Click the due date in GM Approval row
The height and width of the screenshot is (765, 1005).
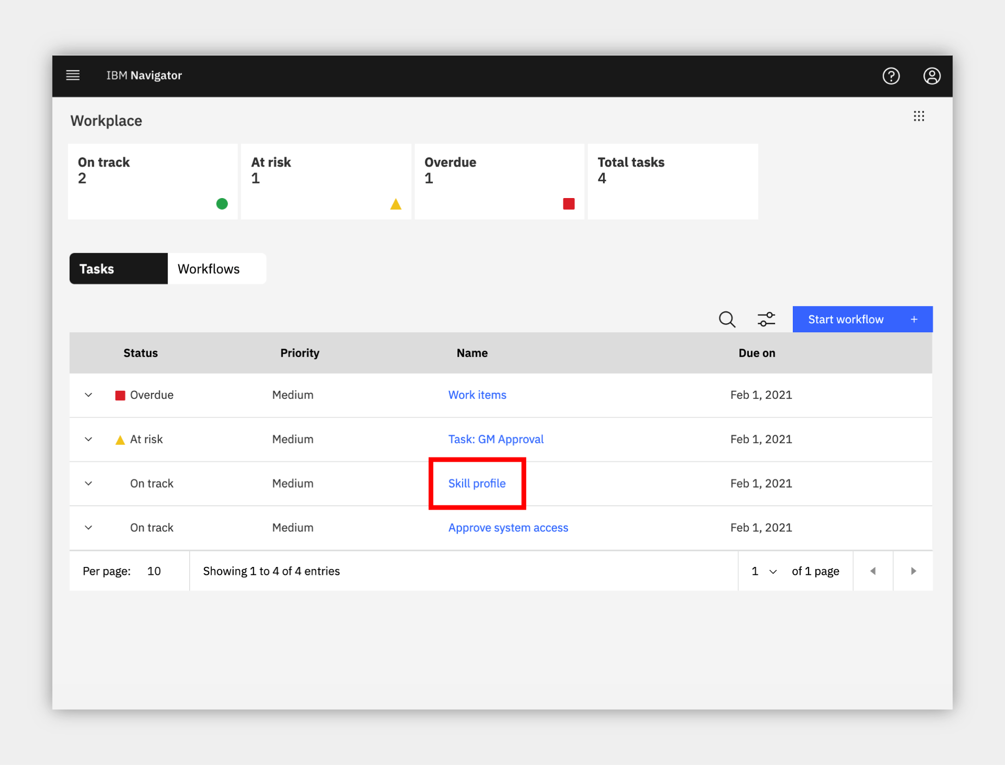click(761, 439)
